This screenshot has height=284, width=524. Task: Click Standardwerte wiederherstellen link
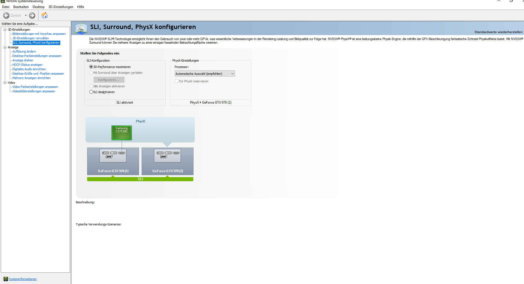pos(498,32)
